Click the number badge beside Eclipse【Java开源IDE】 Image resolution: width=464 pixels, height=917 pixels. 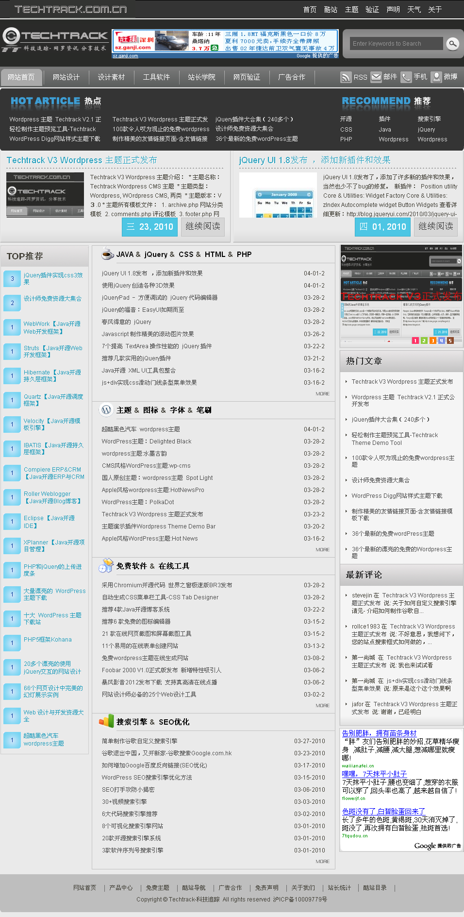(x=12, y=522)
